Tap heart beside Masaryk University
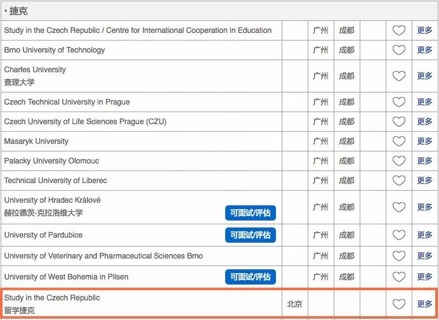439x320 pixels. 398,141
